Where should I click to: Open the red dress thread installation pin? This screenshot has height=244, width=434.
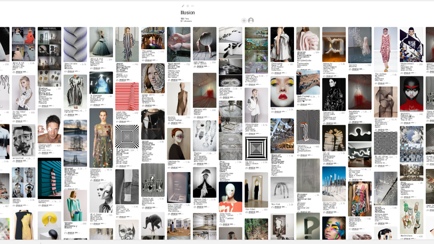pos(205,90)
